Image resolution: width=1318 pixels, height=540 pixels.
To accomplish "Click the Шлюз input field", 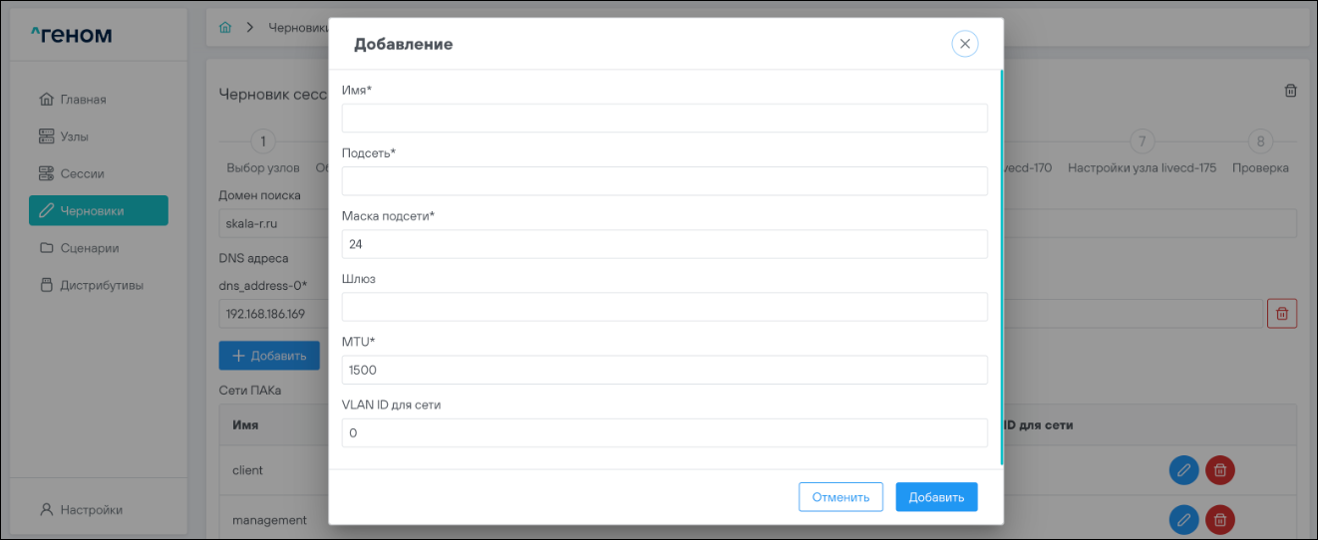I will click(664, 307).
